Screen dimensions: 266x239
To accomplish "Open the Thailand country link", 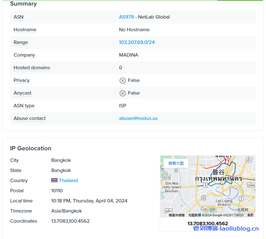I will click(68, 180).
